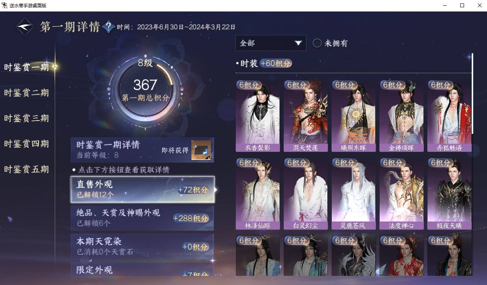Open the 全部 category dropdown
Screen dimensions: 487x285
271,43
